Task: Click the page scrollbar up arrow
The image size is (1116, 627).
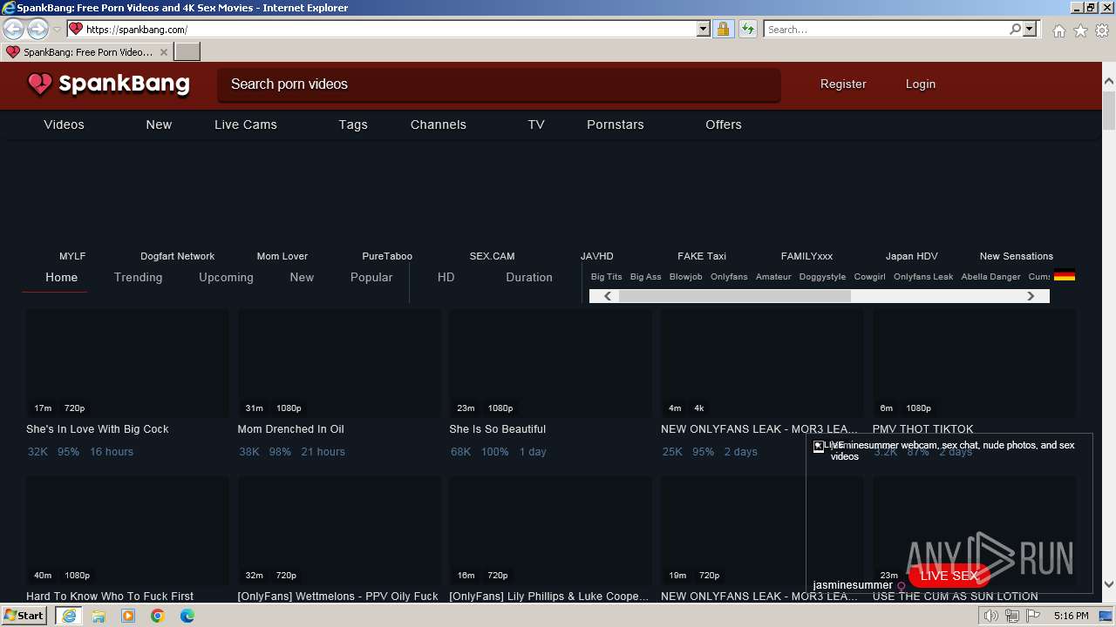Action: point(1109,81)
